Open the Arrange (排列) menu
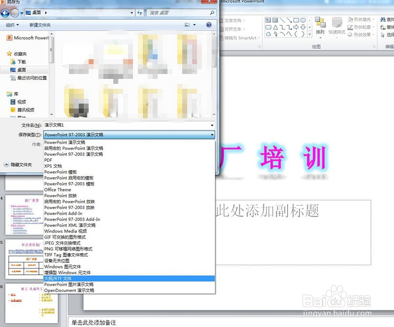Viewport: 394px width, 327px height. click(x=320, y=28)
